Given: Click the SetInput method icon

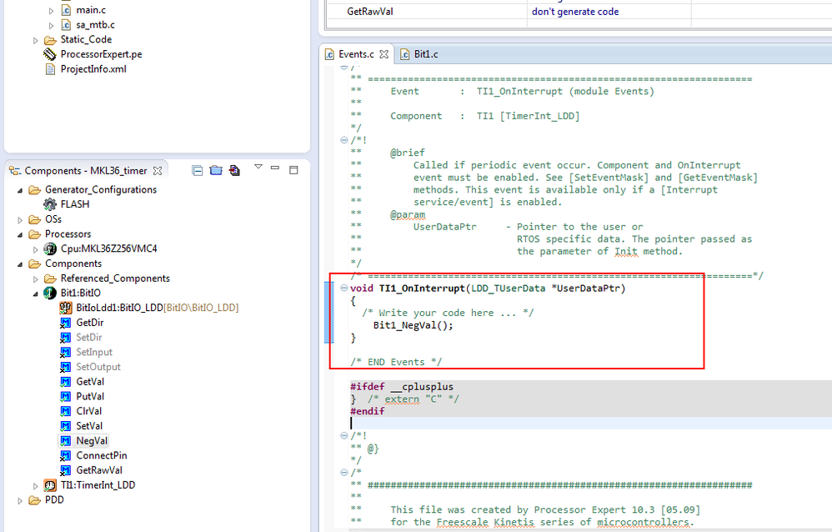Looking at the screenshot, I should pyautogui.click(x=65, y=353).
